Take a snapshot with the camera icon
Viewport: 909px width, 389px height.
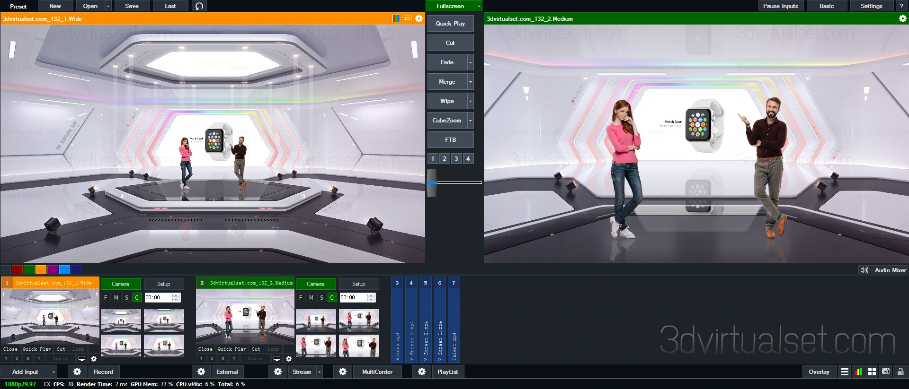click(x=886, y=372)
